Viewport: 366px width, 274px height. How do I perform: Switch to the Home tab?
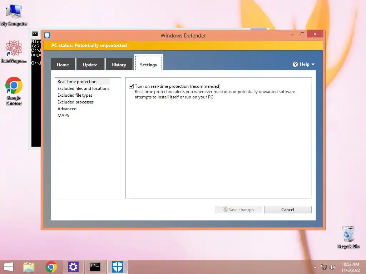point(63,65)
